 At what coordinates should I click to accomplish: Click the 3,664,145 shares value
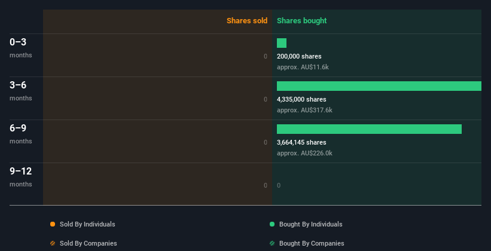point(301,142)
